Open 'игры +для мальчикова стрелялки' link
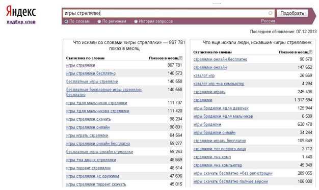This screenshot has width=319, height=190. click(x=98, y=111)
